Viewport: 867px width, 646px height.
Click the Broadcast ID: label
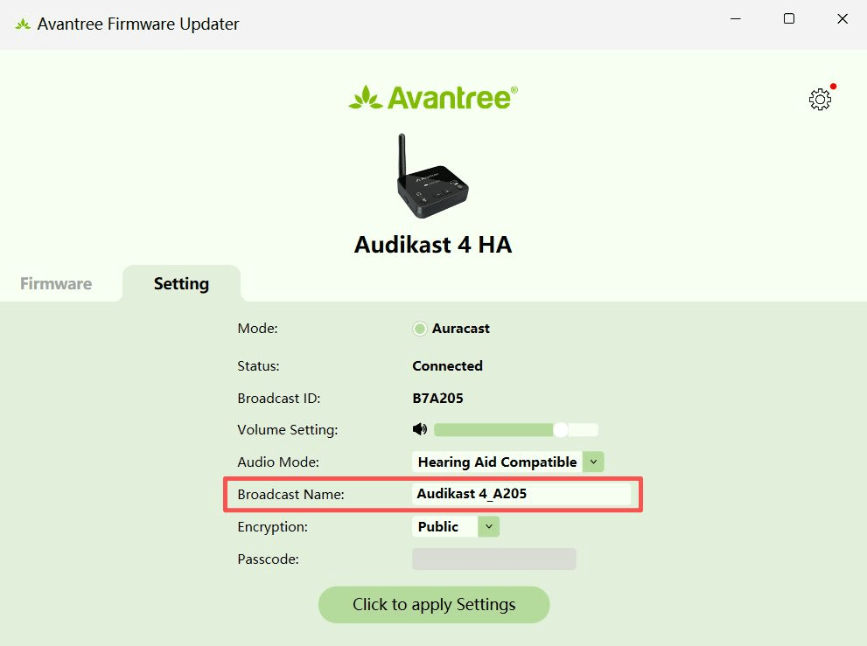[279, 399]
